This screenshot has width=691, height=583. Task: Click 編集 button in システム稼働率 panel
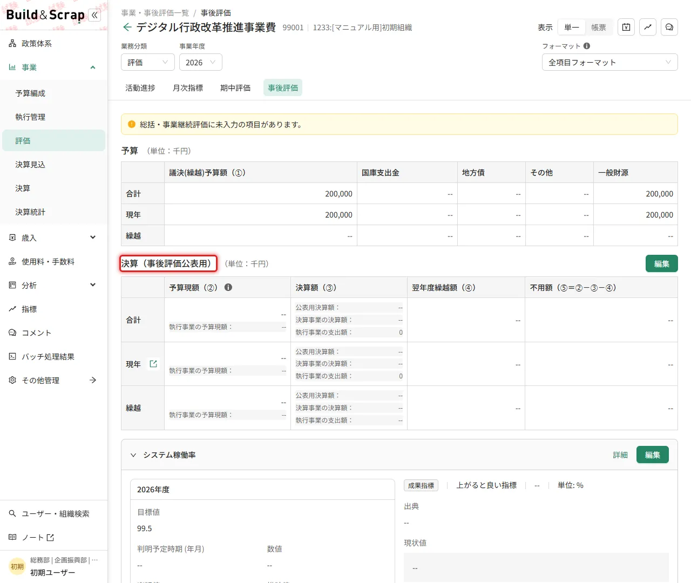[x=653, y=455]
